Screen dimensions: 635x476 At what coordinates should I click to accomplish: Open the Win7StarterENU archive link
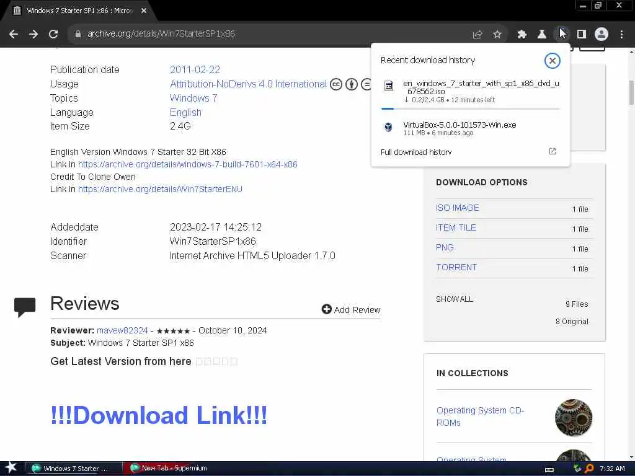pyautogui.click(x=160, y=189)
